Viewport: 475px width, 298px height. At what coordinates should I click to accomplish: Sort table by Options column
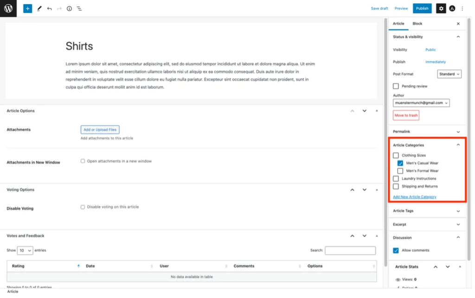click(374, 266)
